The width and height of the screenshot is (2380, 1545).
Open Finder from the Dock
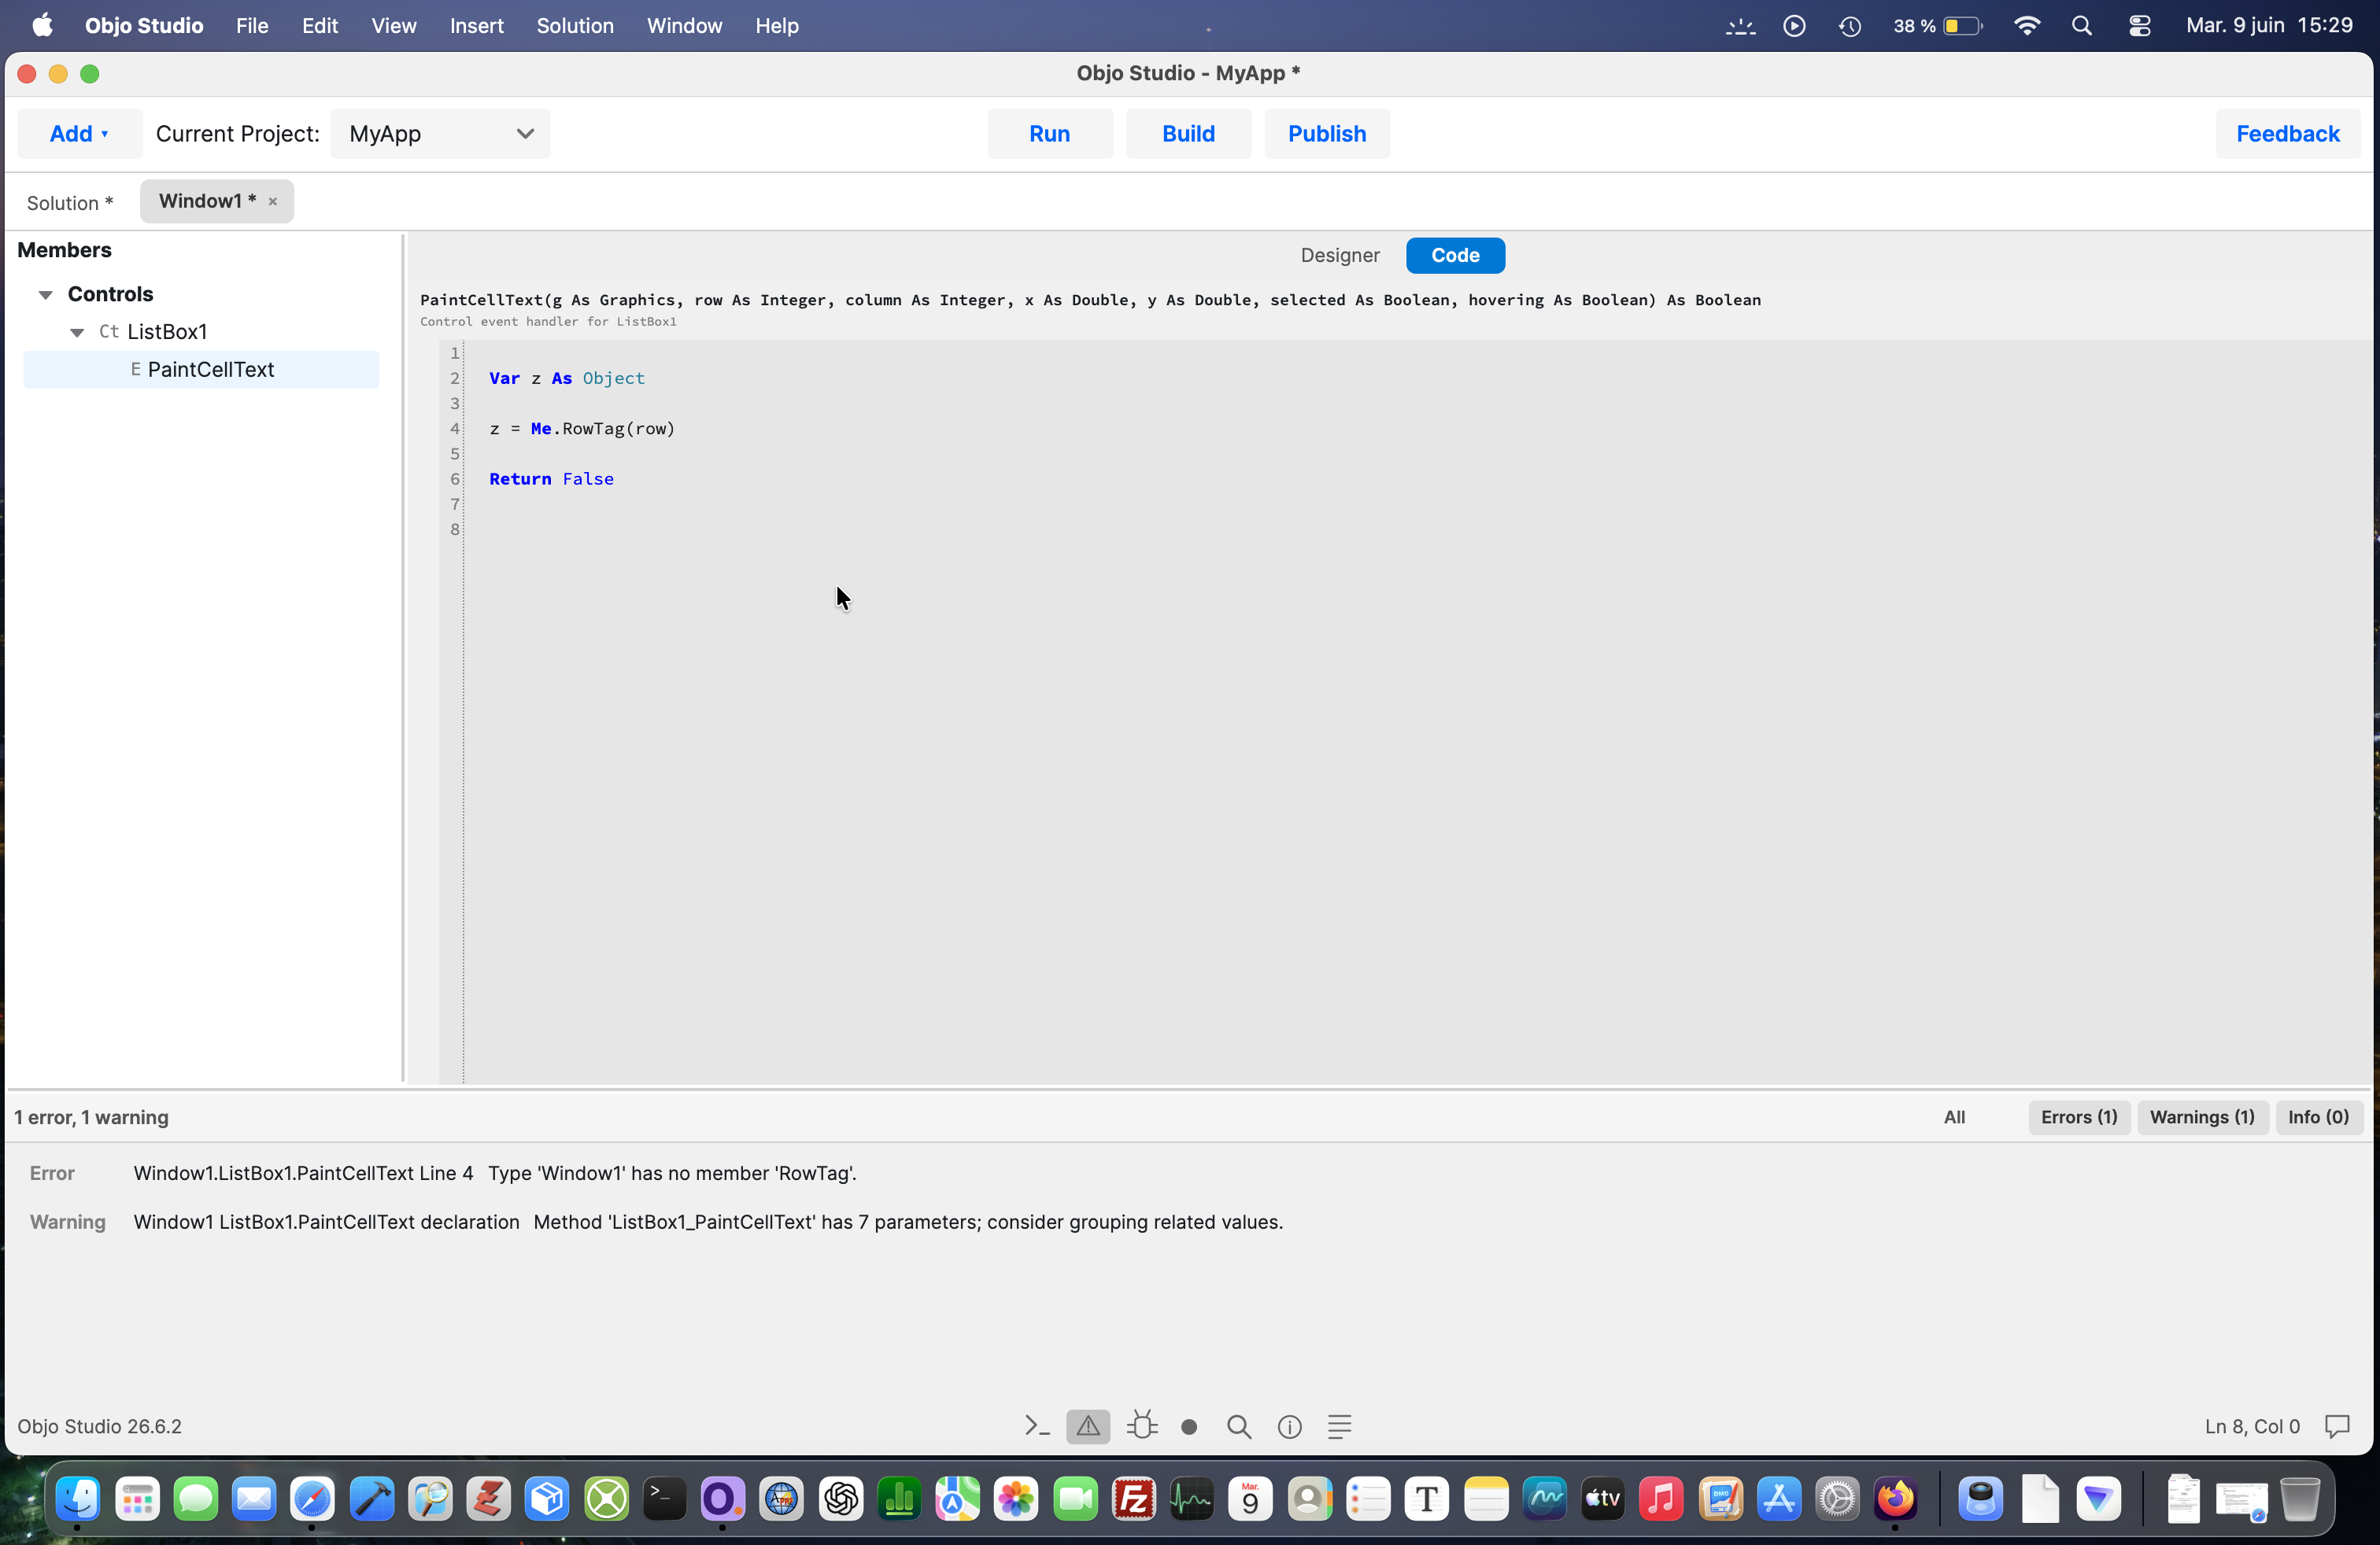pos(78,1498)
